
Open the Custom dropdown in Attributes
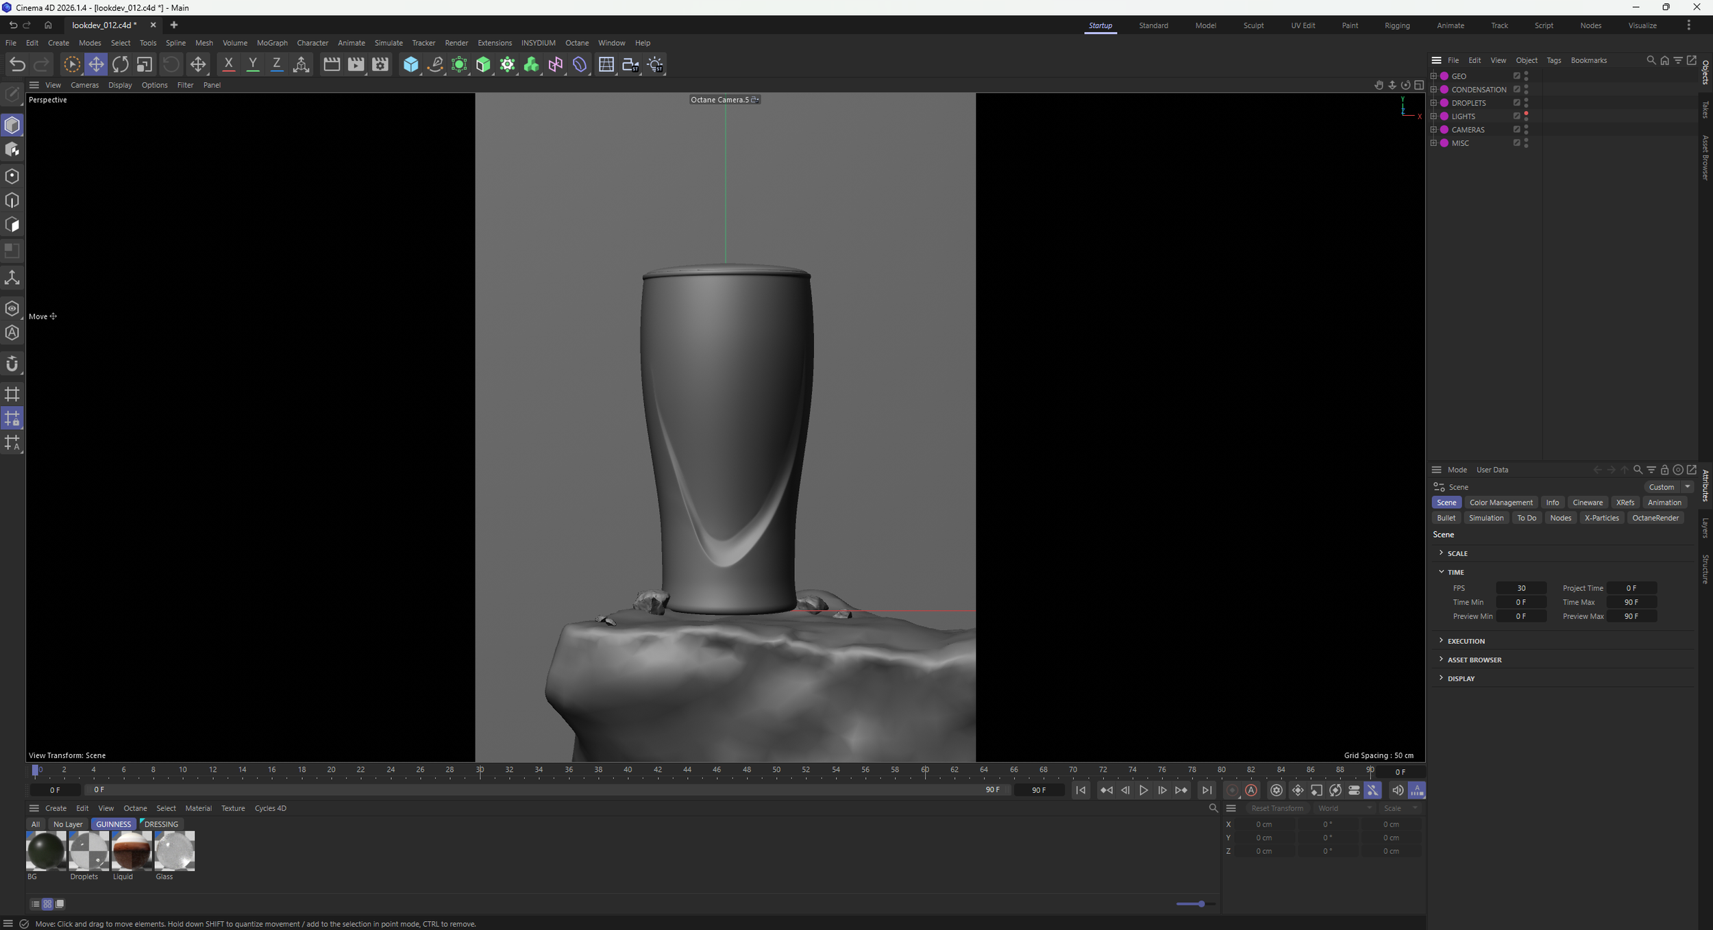pyautogui.click(x=1668, y=487)
